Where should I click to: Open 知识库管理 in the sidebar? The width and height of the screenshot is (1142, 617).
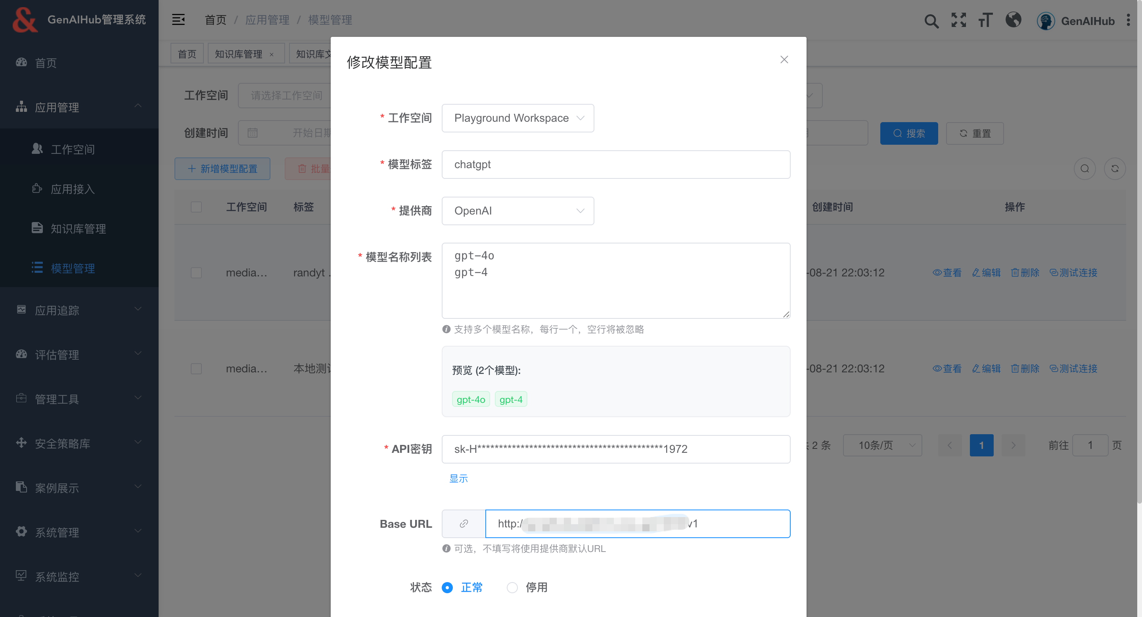78,228
